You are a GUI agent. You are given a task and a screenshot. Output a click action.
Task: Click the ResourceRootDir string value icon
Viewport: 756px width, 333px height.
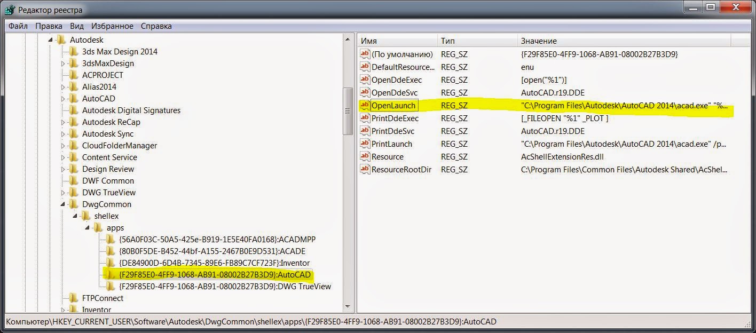tap(365, 169)
